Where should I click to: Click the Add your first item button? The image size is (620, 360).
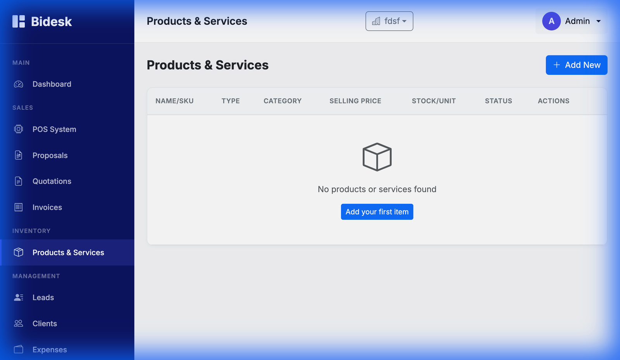point(377,212)
